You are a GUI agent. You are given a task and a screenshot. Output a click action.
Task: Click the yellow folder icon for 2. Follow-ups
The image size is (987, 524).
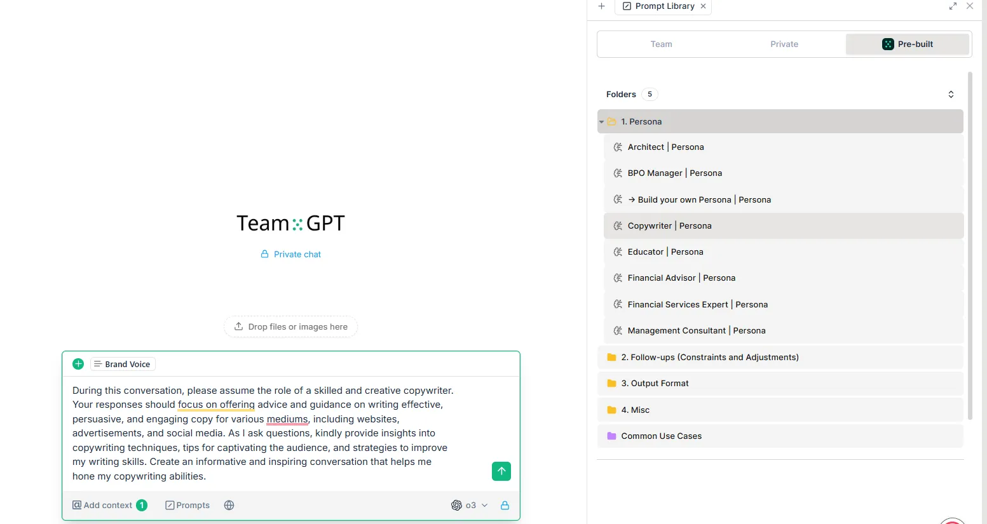pos(611,358)
